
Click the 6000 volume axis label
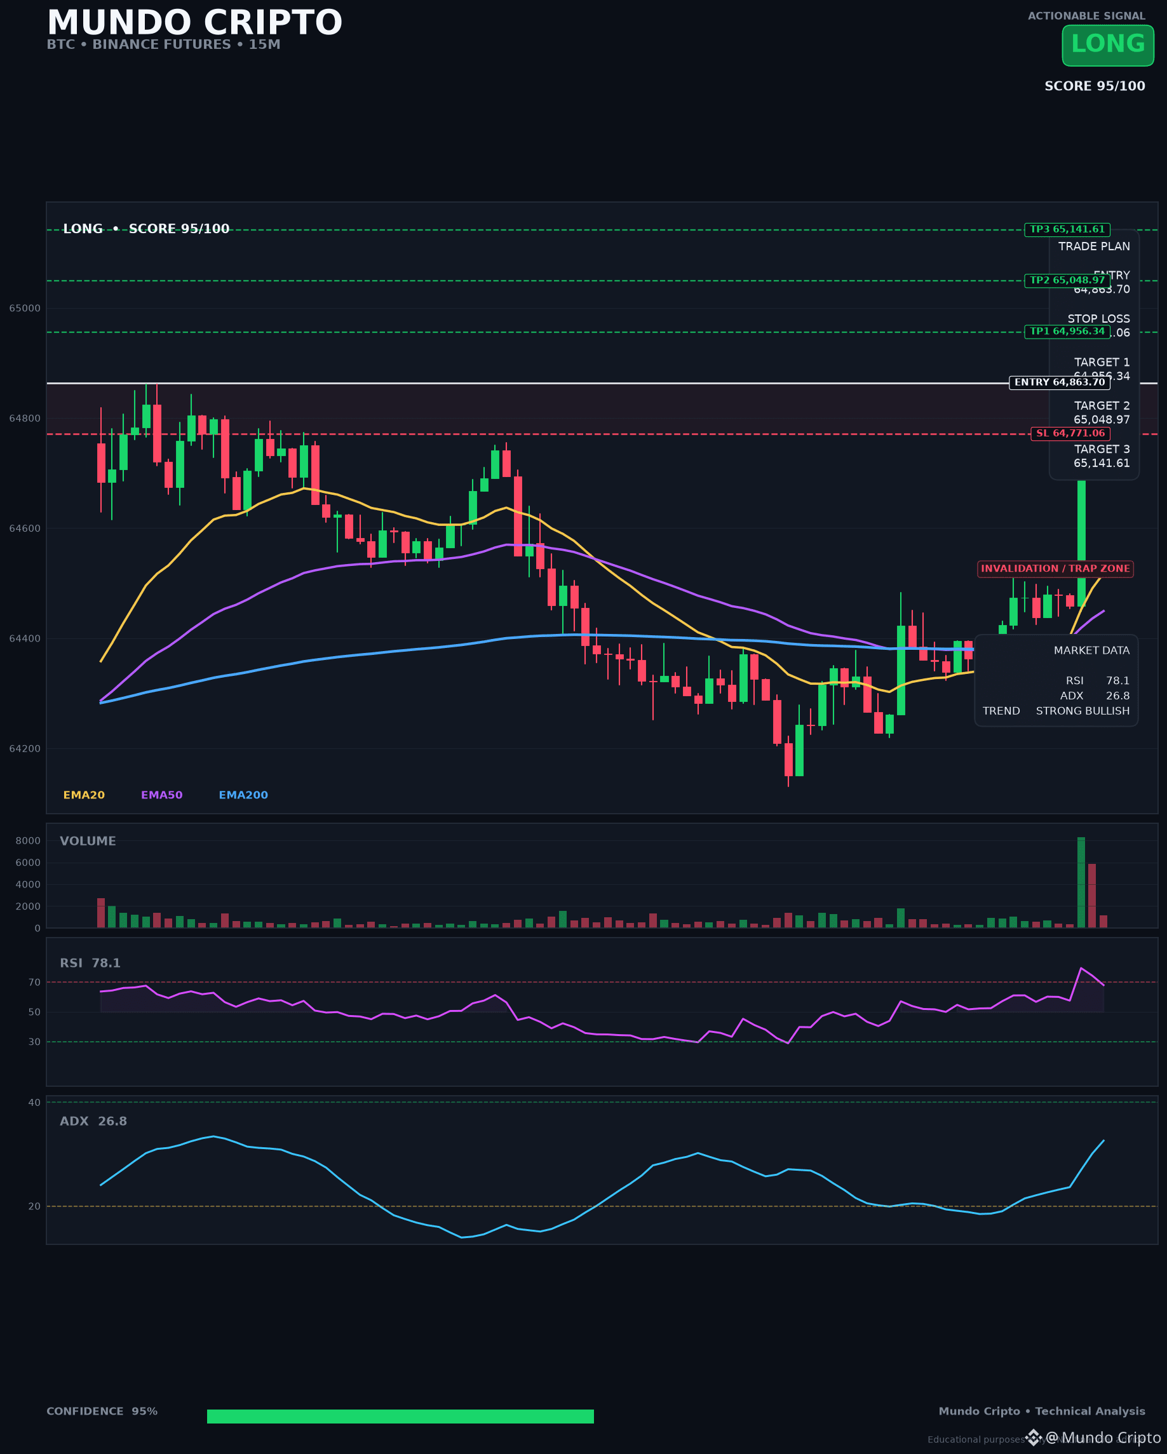coord(29,863)
